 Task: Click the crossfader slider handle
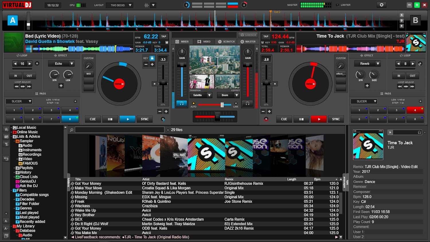(x=217, y=116)
